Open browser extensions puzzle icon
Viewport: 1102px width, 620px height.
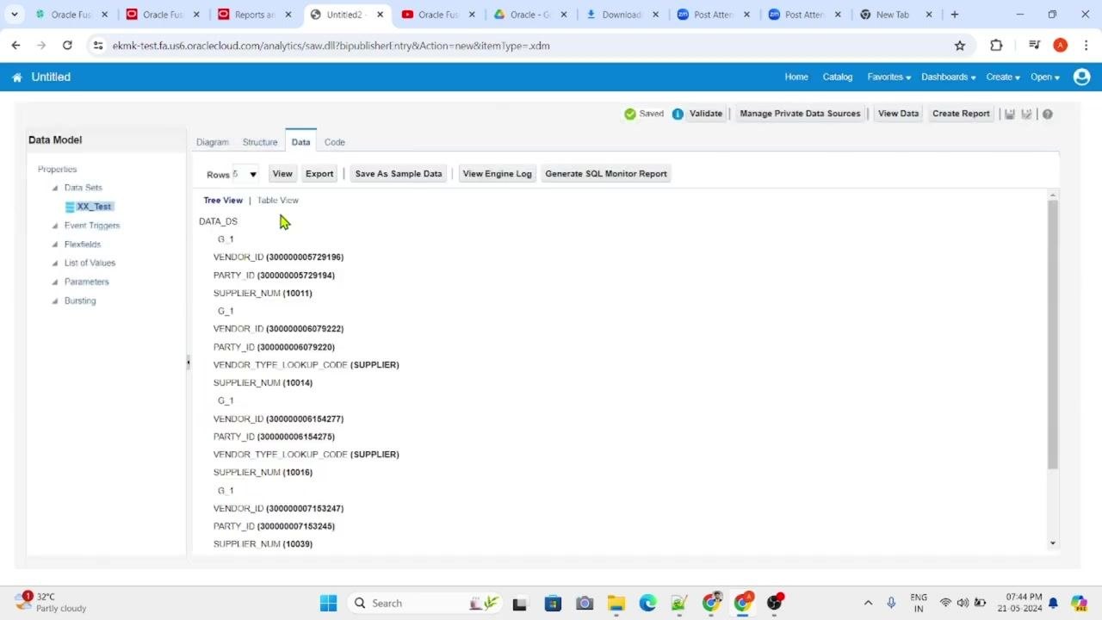(x=996, y=46)
